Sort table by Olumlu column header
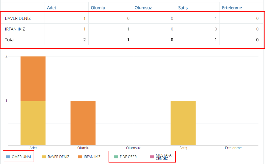 click(98, 8)
